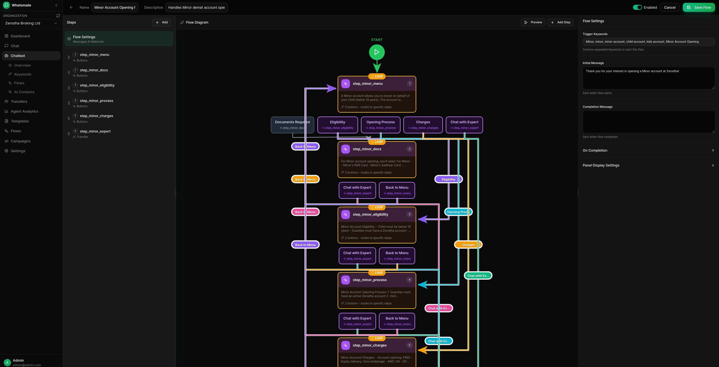The height and width of the screenshot is (367, 719).
Task: Select the Keywords icon under Chatbot
Action: [x=11, y=74]
